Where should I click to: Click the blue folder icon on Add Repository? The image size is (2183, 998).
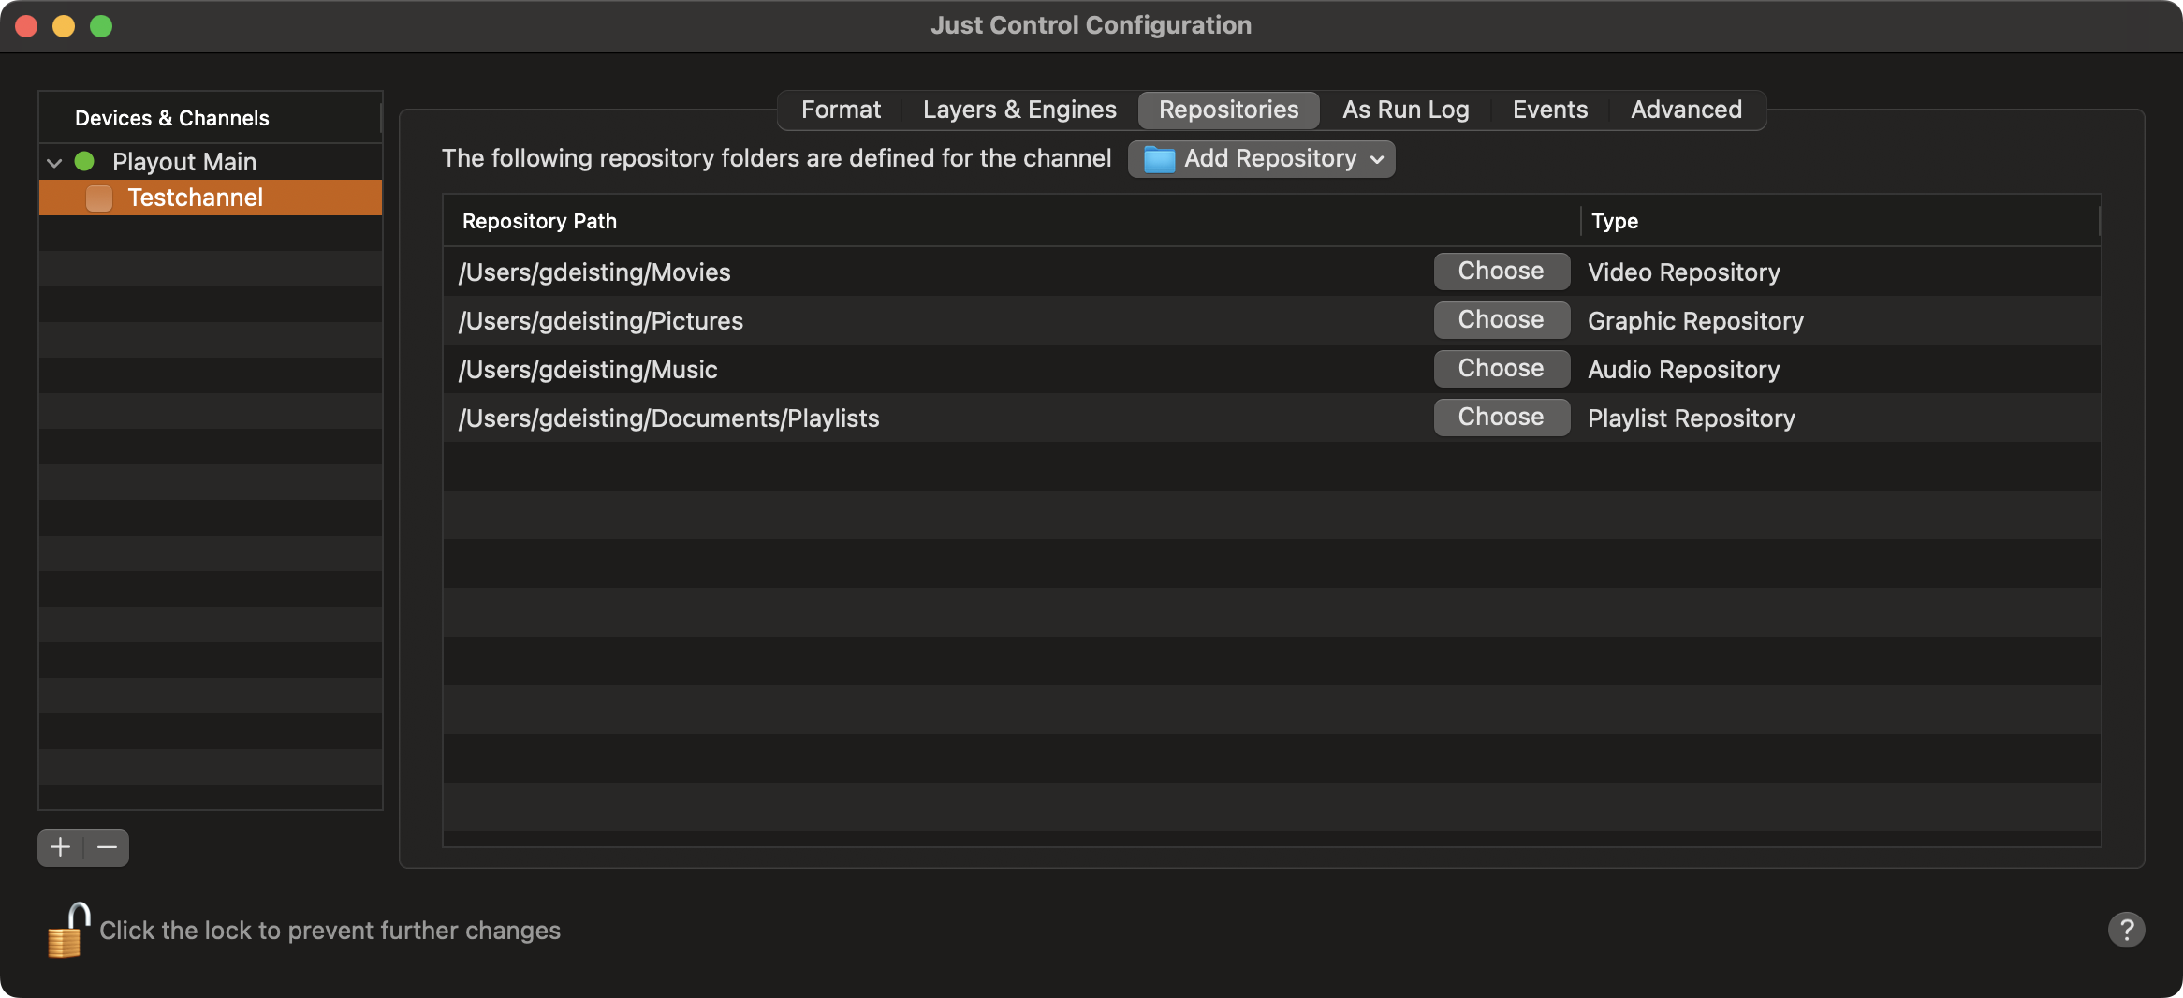(x=1159, y=159)
